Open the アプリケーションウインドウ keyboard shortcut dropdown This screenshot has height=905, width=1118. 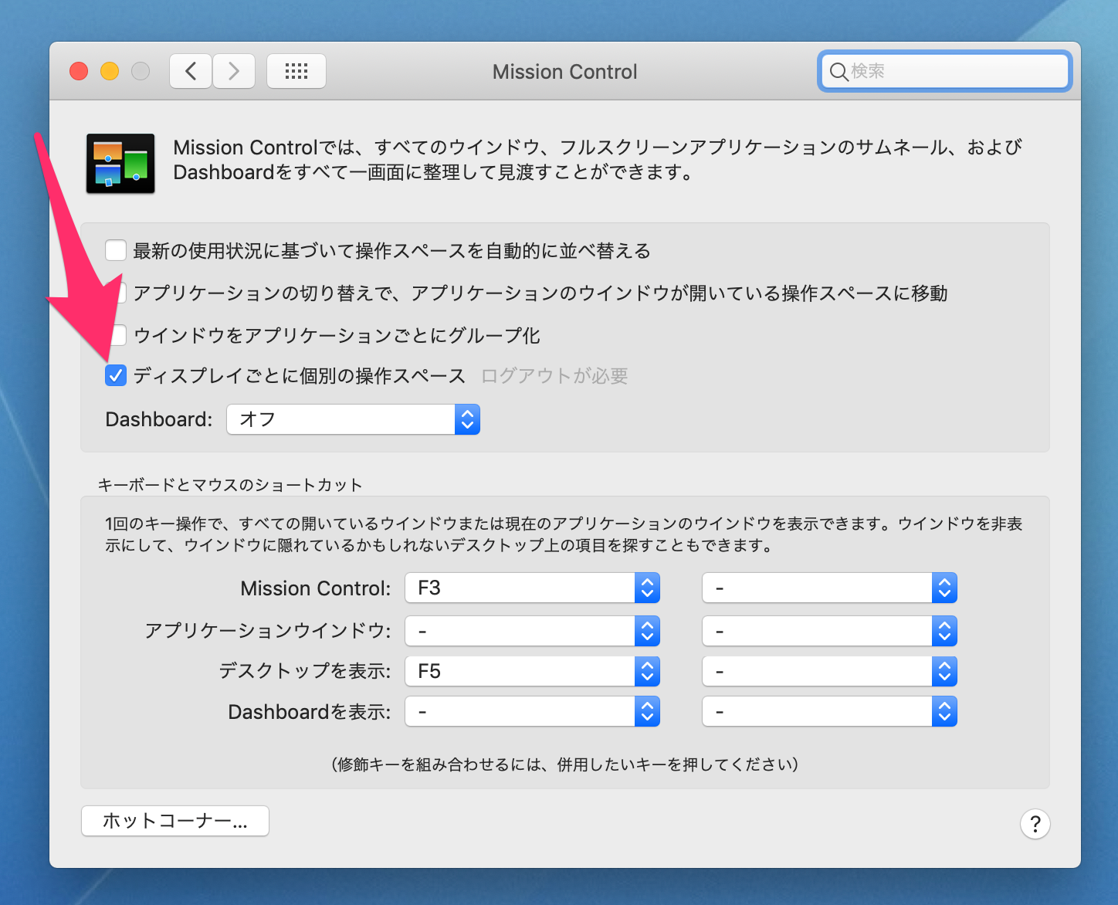coord(532,632)
